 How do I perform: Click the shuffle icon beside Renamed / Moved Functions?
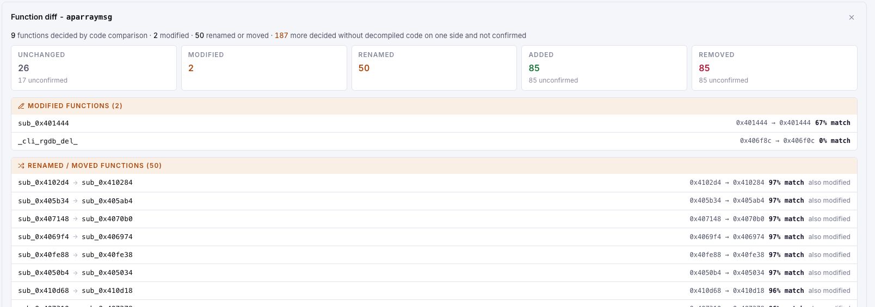coord(21,166)
